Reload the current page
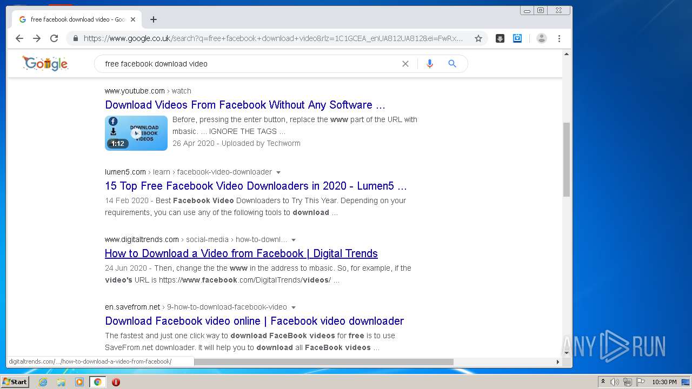This screenshot has height=389, width=692. [54, 38]
